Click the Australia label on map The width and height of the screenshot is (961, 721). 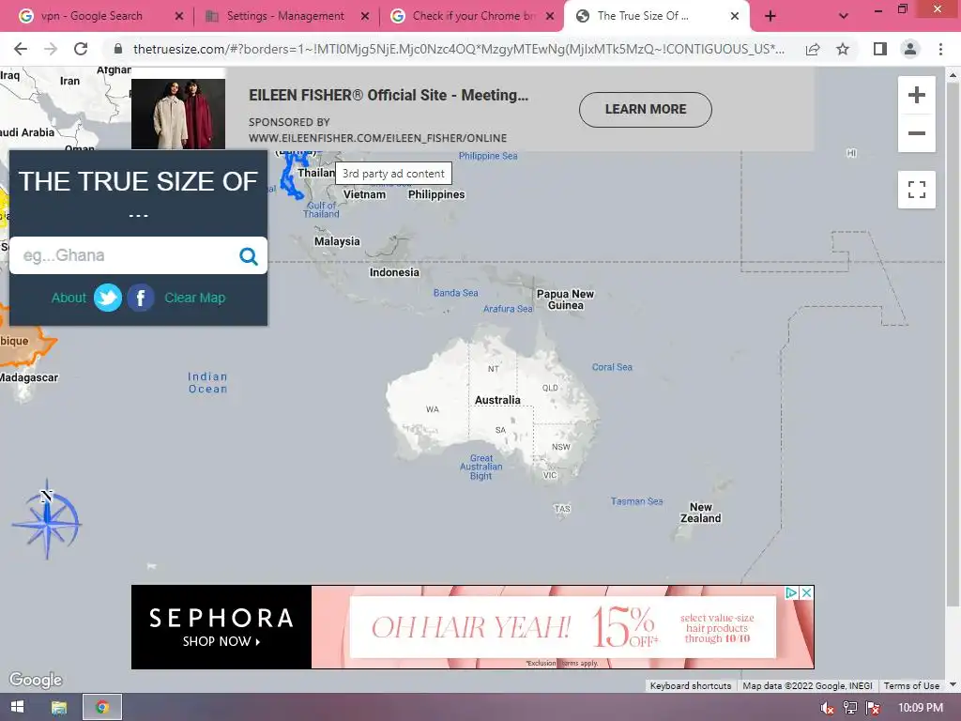[x=497, y=400]
